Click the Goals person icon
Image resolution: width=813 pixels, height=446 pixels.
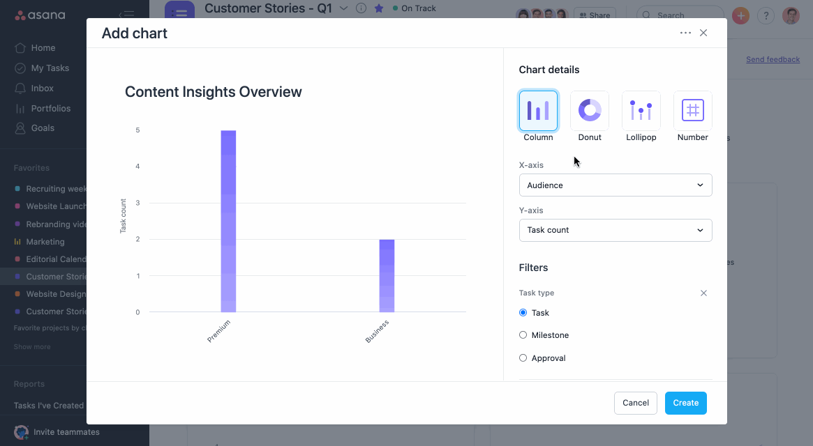(20, 128)
